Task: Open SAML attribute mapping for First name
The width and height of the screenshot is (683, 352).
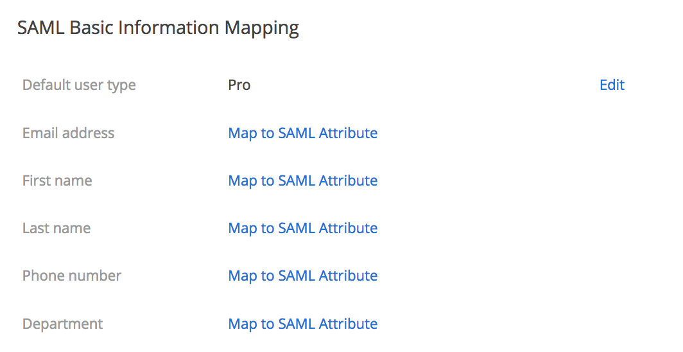Action: click(x=302, y=180)
